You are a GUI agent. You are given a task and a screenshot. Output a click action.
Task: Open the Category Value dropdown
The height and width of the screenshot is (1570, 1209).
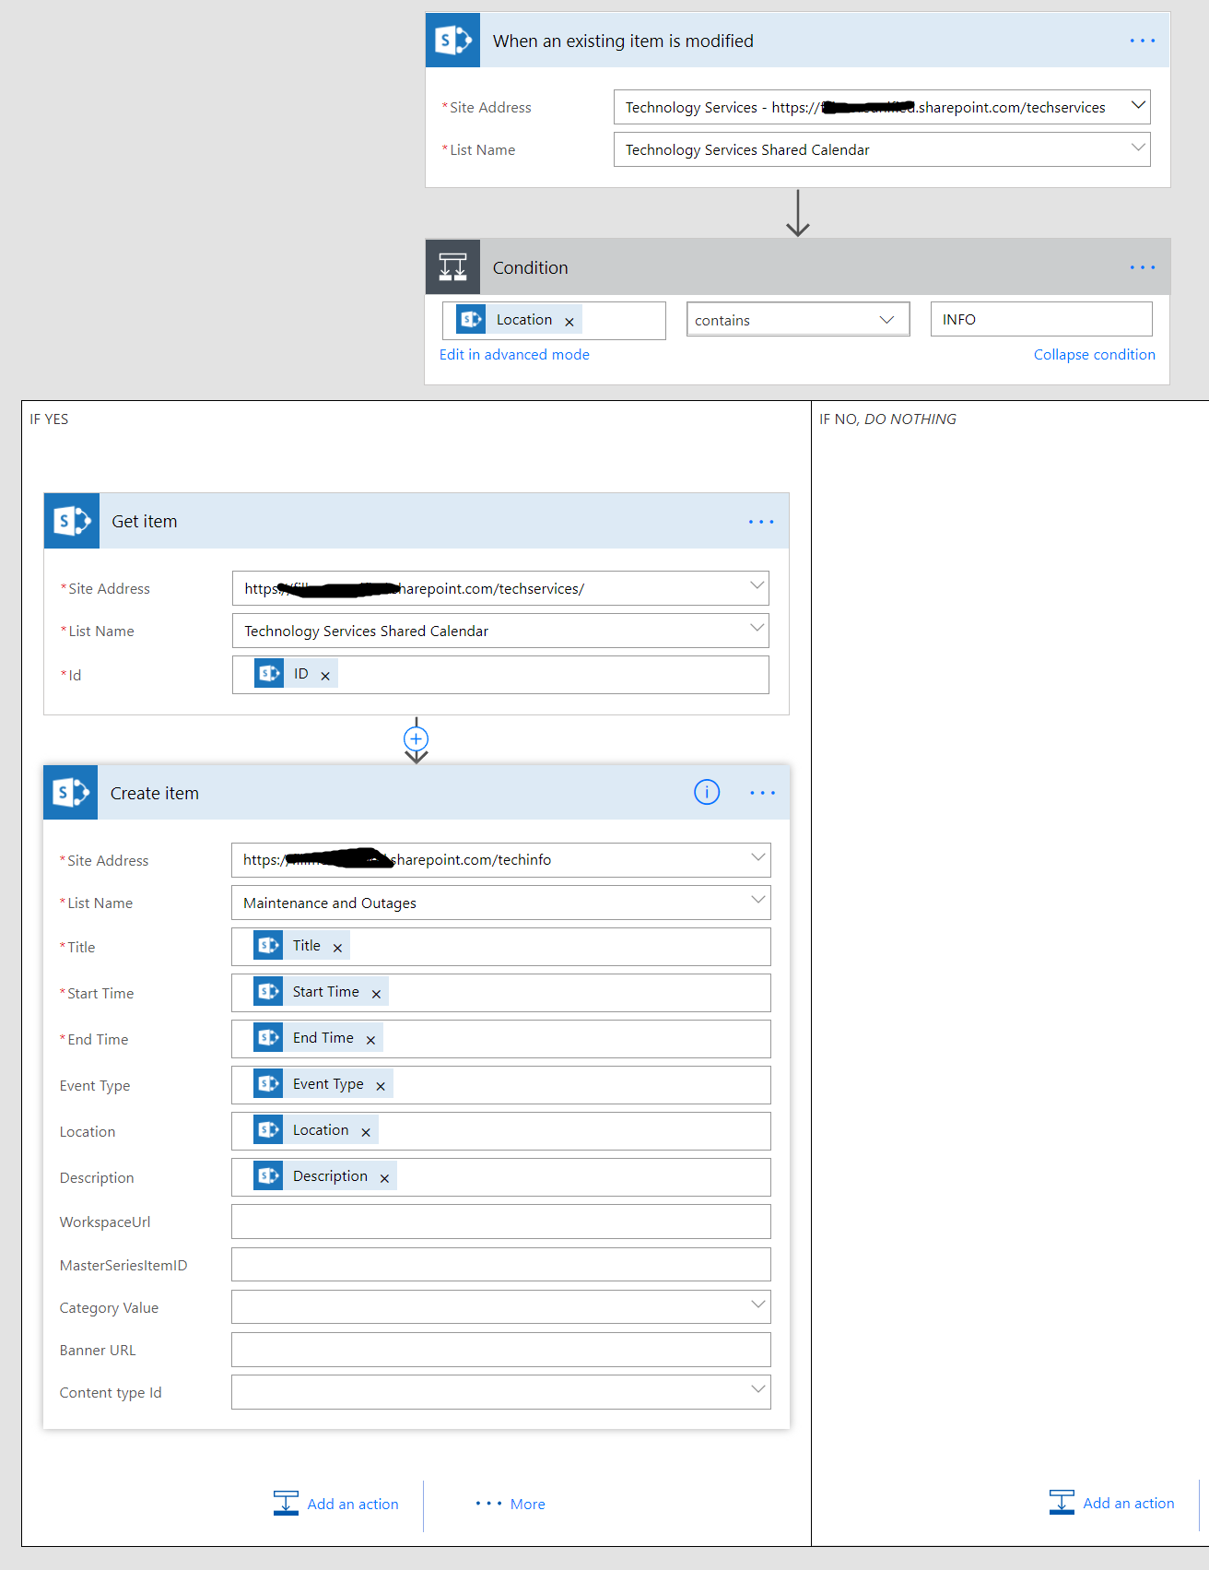(x=758, y=1304)
